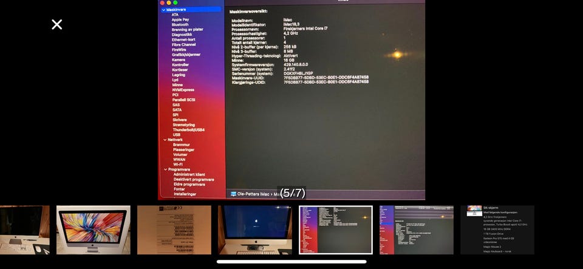Click the horizontal scroll bar under thumbnails
This screenshot has width=583, height=269.
click(x=291, y=262)
